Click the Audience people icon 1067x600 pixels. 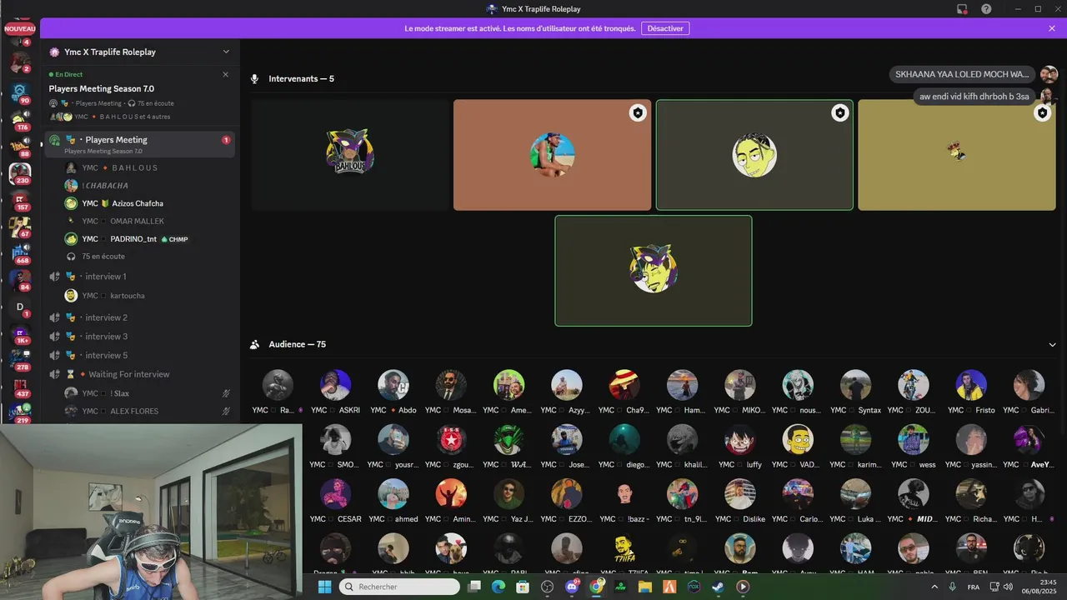(255, 344)
